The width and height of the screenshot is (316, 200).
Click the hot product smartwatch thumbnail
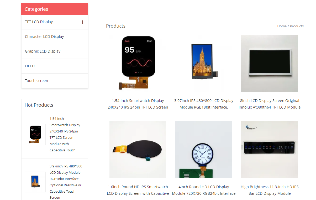tap(35, 135)
